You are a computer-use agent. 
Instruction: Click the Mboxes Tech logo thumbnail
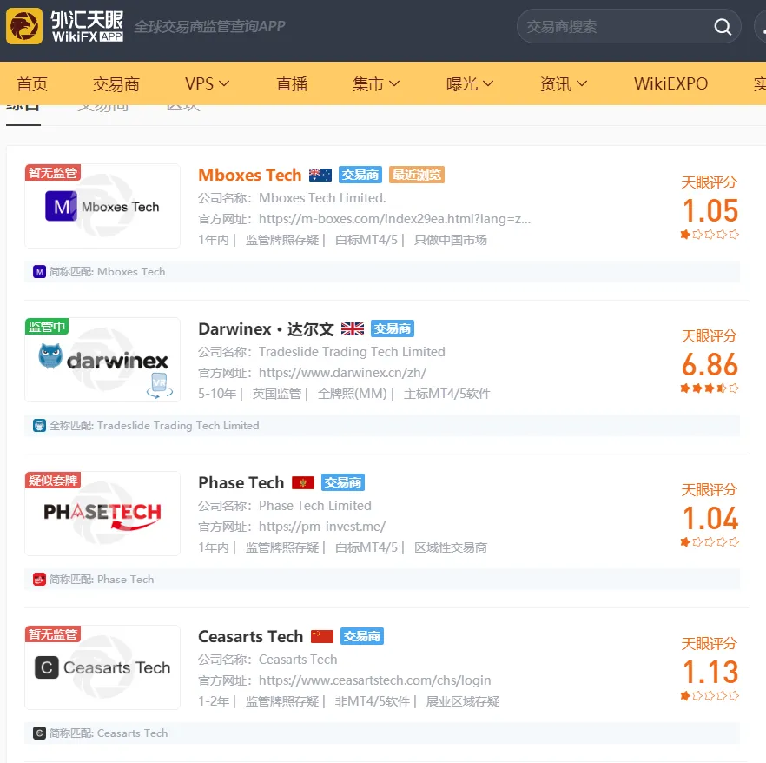tap(102, 206)
